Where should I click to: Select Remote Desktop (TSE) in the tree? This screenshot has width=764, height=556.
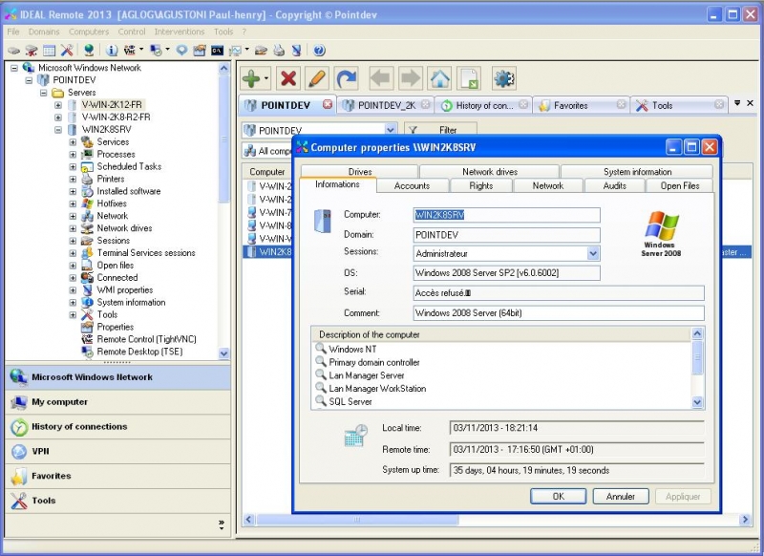(x=139, y=352)
